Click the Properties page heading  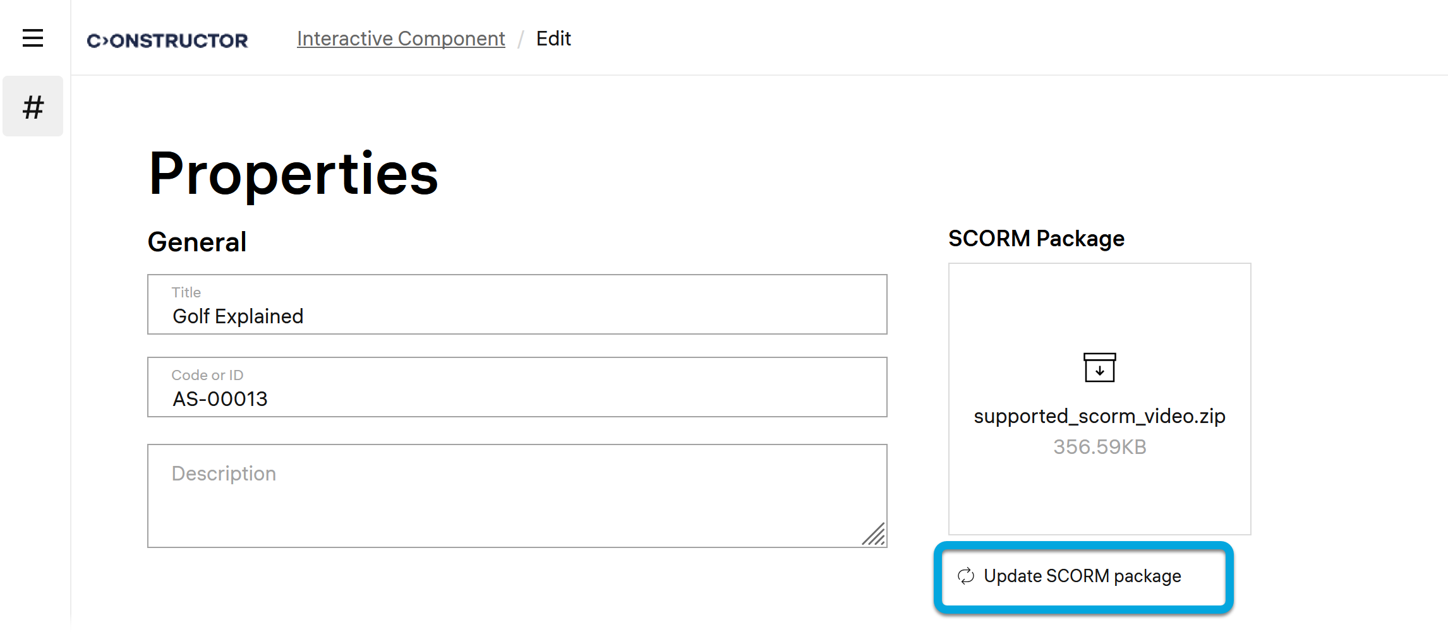[293, 174]
